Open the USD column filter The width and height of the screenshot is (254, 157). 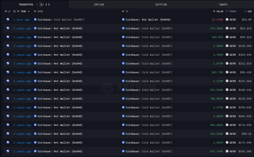pos(248,12)
